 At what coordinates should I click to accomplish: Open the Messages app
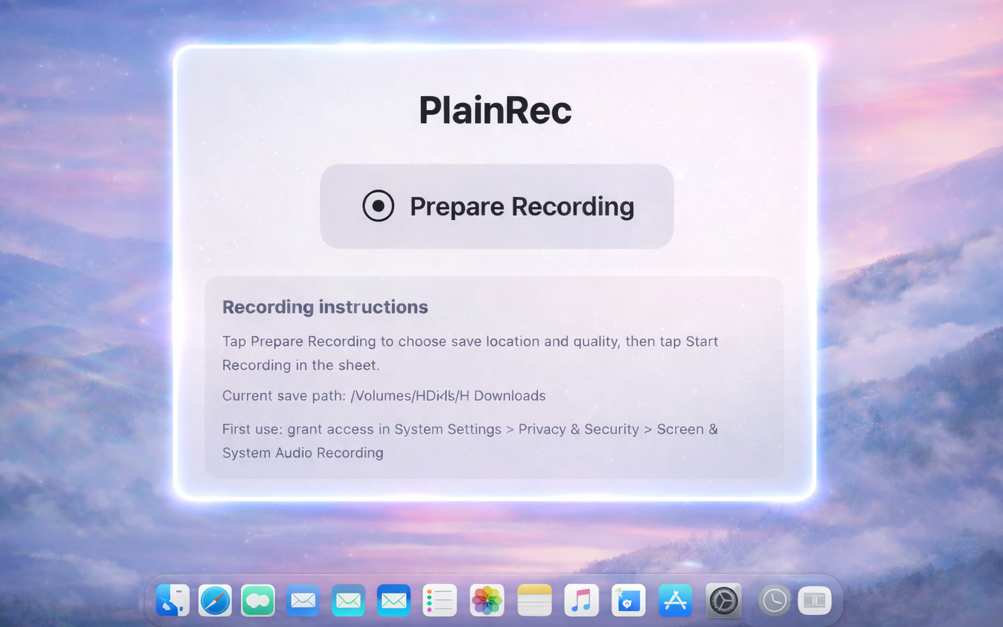coord(258,600)
